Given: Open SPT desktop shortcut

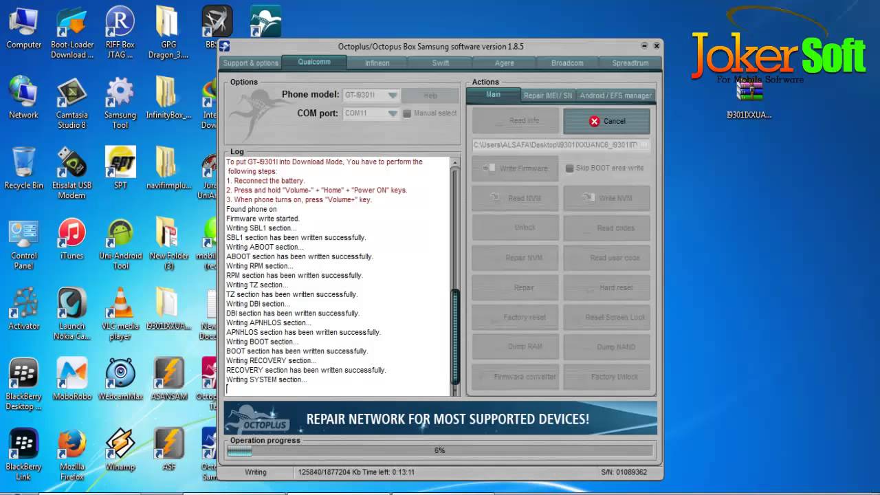Looking at the screenshot, I should (120, 168).
